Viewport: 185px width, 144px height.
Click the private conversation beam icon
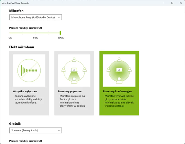74,71
